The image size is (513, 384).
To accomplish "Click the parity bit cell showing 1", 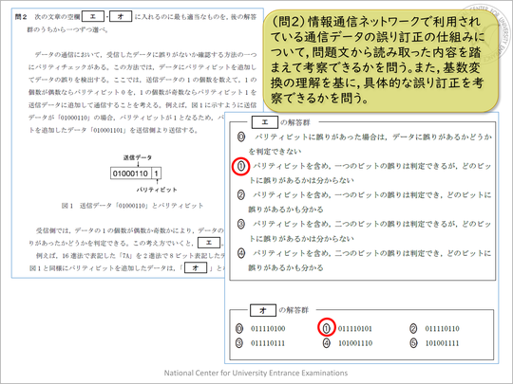I will [157, 174].
